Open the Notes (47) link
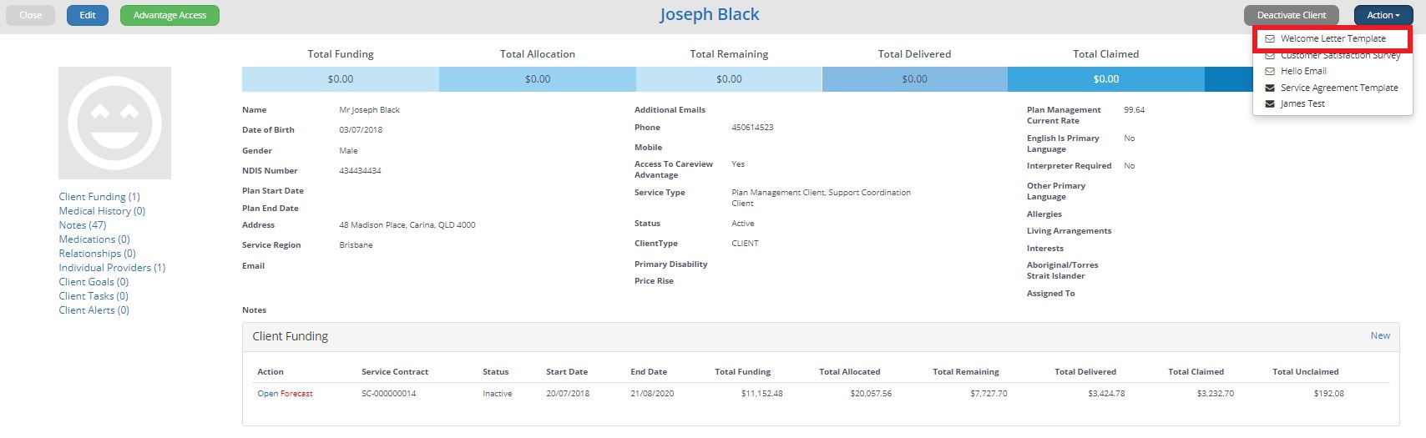Image resolution: width=1426 pixels, height=438 pixels. pyautogui.click(x=83, y=225)
